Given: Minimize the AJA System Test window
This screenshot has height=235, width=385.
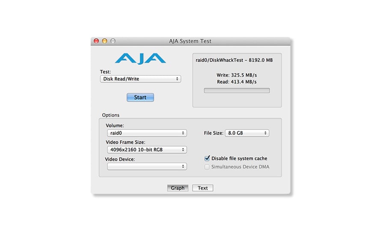Looking at the screenshot, I should (105, 41).
